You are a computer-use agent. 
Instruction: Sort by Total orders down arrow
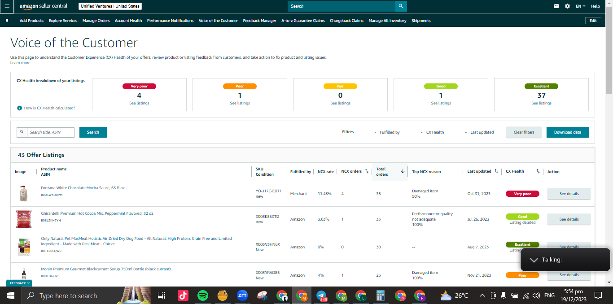(x=403, y=171)
